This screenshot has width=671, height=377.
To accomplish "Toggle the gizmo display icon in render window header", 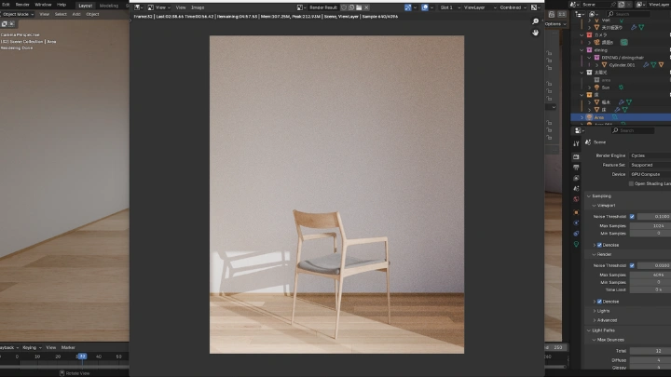I will tap(408, 7).
